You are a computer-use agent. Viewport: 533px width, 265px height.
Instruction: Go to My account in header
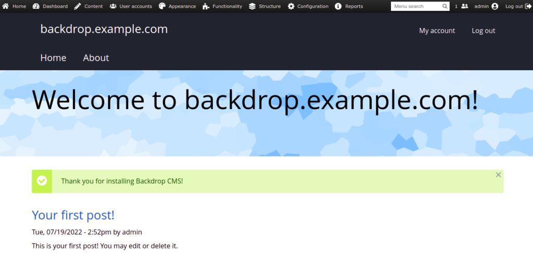(x=437, y=31)
